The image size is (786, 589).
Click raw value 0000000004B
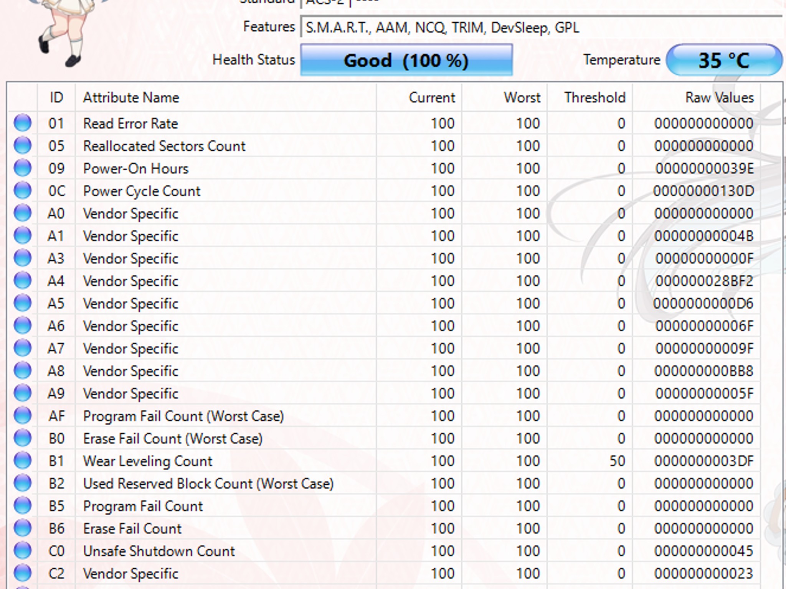pyautogui.click(x=704, y=236)
